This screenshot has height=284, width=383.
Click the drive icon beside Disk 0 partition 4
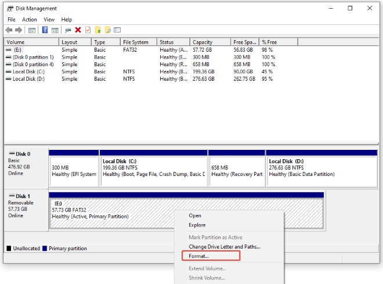[9, 64]
